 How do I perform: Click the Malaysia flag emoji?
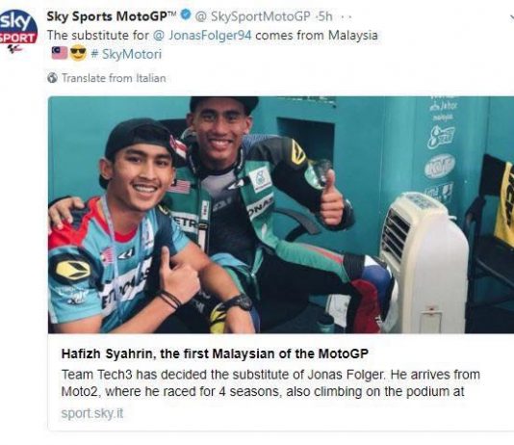tap(60, 53)
